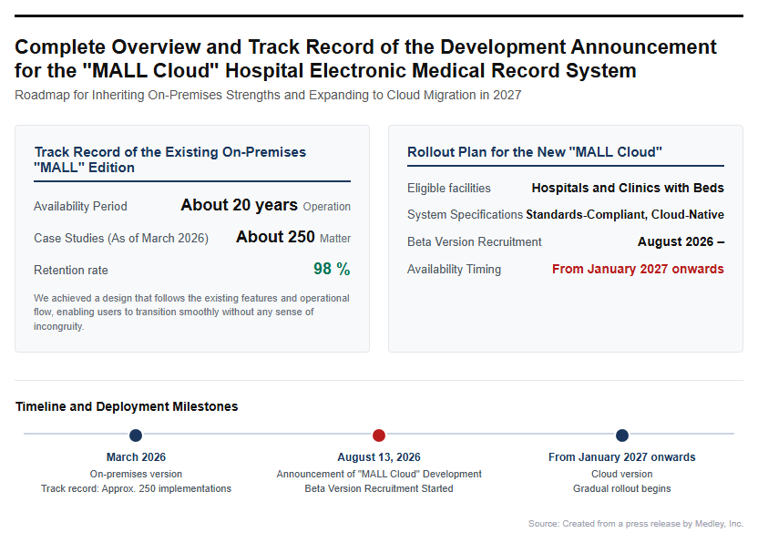
Task: Select the main headline about "MALL Cloud" development announcement
Action: click(x=365, y=58)
